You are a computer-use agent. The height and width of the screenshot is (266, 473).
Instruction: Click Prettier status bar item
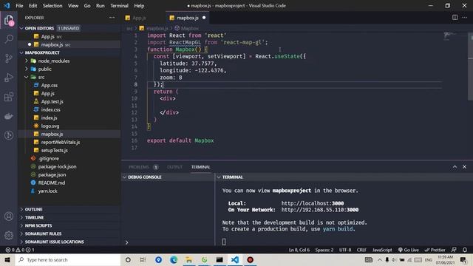tap(435, 250)
